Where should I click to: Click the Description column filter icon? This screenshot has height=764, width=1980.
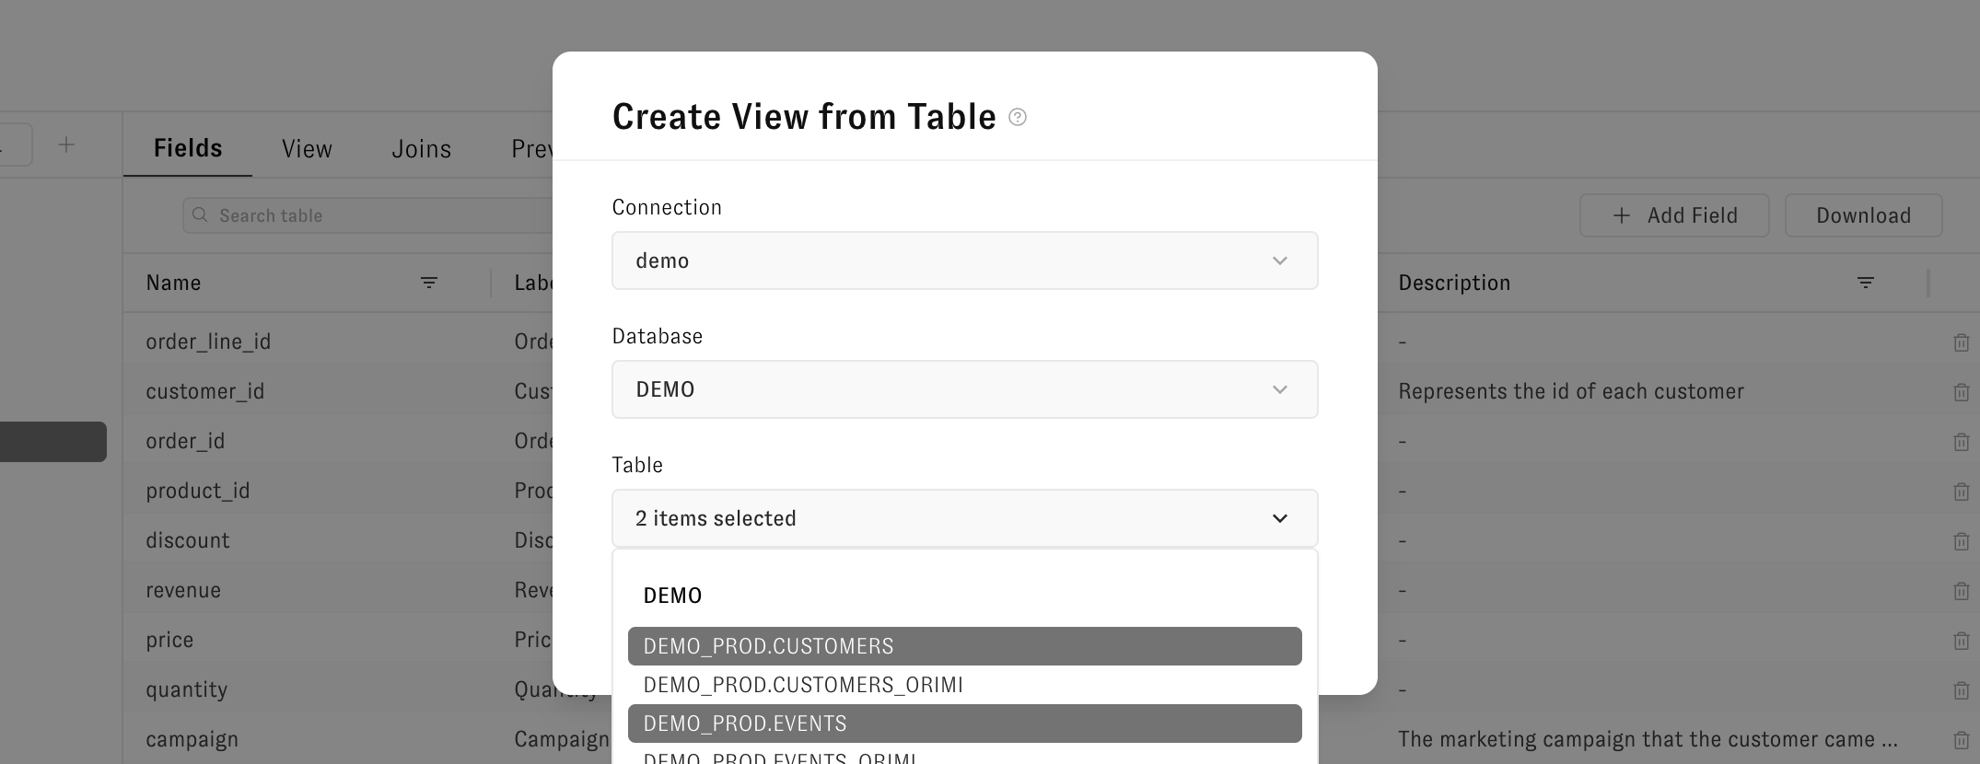(x=1866, y=283)
